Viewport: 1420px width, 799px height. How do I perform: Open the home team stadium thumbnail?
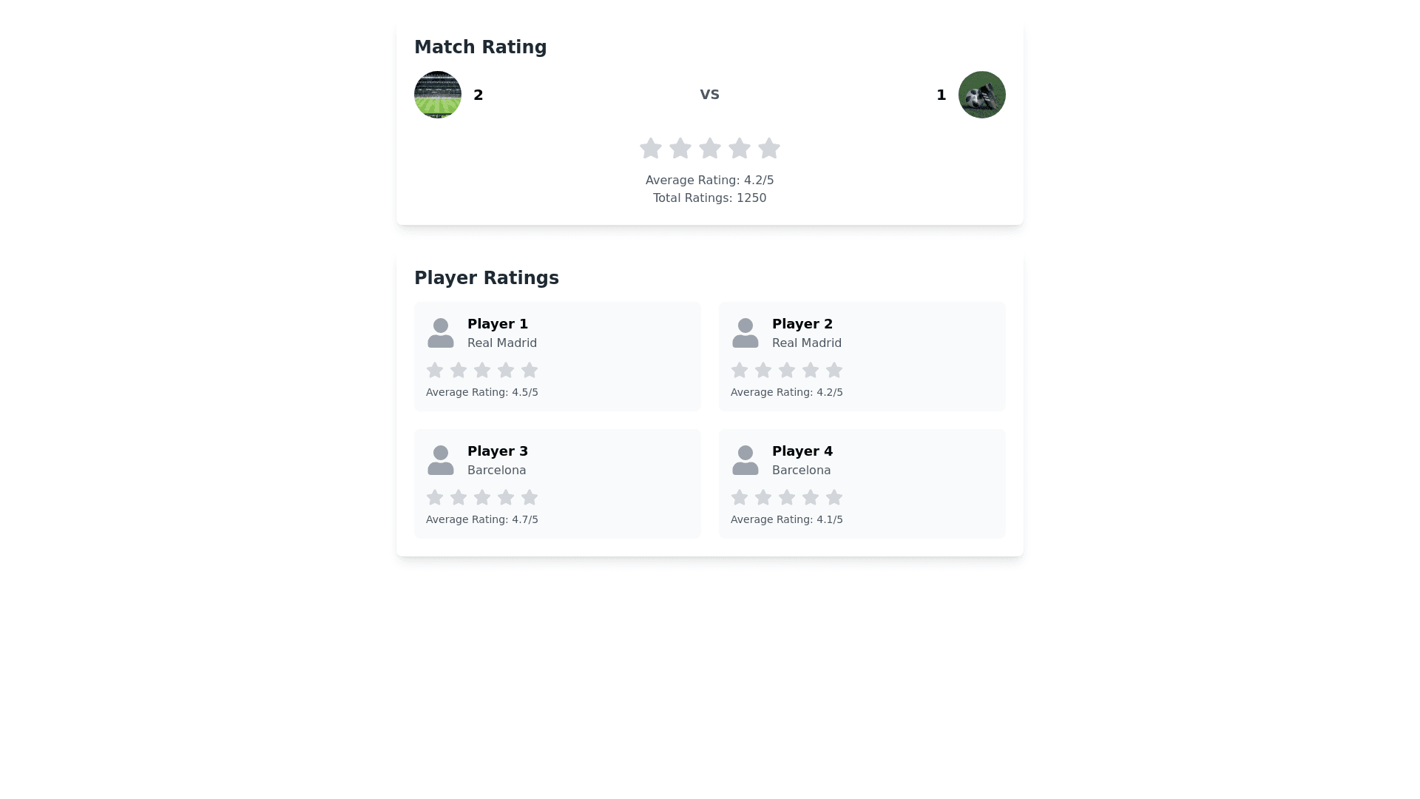(438, 95)
